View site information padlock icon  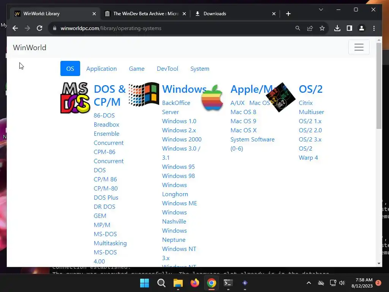tap(55, 28)
